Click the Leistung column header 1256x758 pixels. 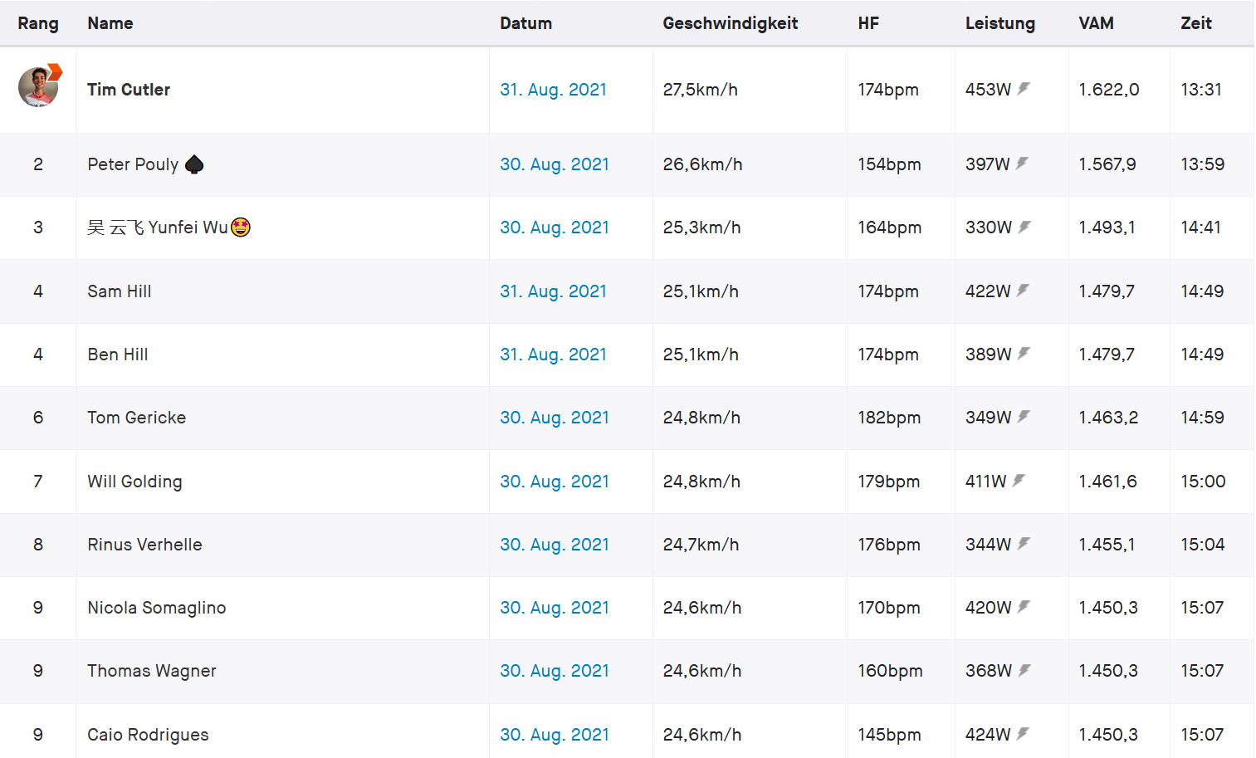[x=999, y=23]
